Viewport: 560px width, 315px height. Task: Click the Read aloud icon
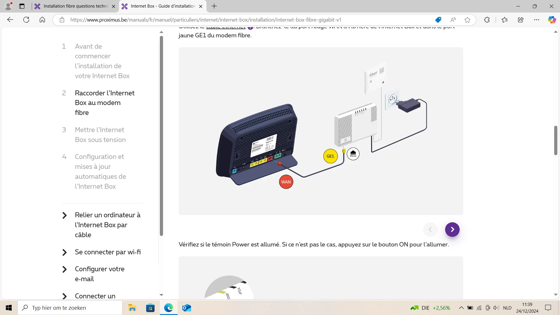[x=453, y=20]
